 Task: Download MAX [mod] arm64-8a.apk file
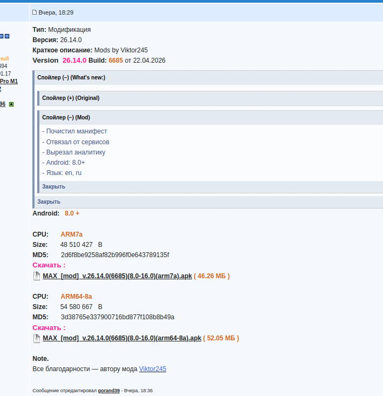pos(122,338)
